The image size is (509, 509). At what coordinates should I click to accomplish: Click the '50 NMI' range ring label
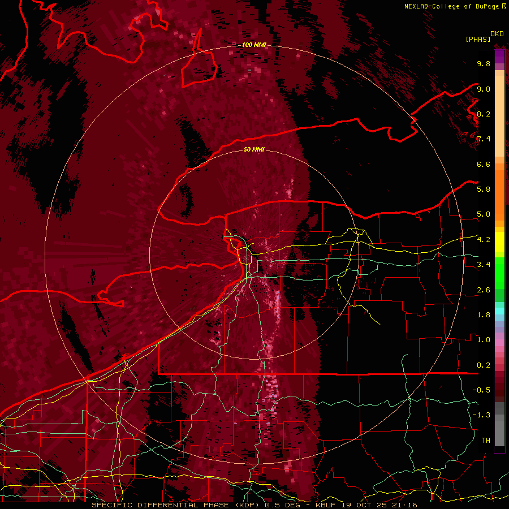[254, 149]
